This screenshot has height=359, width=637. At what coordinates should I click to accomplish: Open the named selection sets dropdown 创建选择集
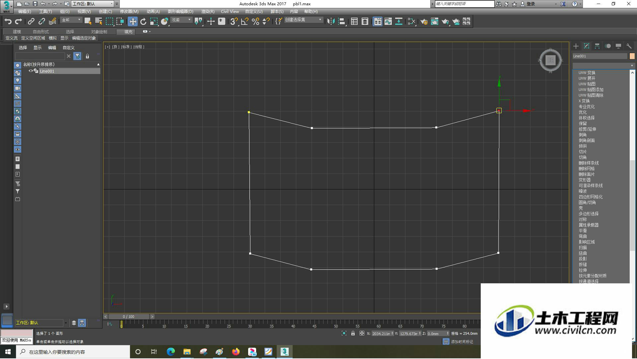coord(303,20)
